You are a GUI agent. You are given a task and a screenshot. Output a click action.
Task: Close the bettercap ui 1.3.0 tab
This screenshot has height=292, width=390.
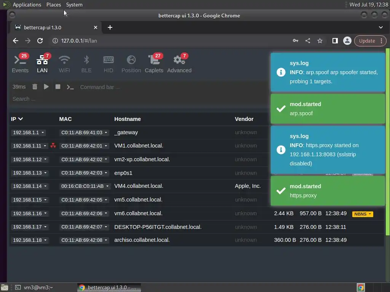pos(96,27)
